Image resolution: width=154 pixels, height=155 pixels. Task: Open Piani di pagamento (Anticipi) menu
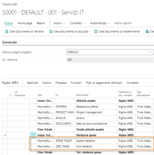coord(104,83)
